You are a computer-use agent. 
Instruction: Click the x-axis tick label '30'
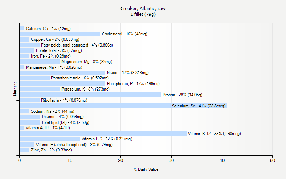[x=171, y=160]
